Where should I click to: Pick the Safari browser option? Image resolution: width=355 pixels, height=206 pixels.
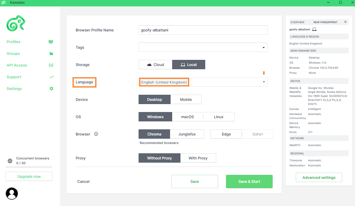click(257, 134)
